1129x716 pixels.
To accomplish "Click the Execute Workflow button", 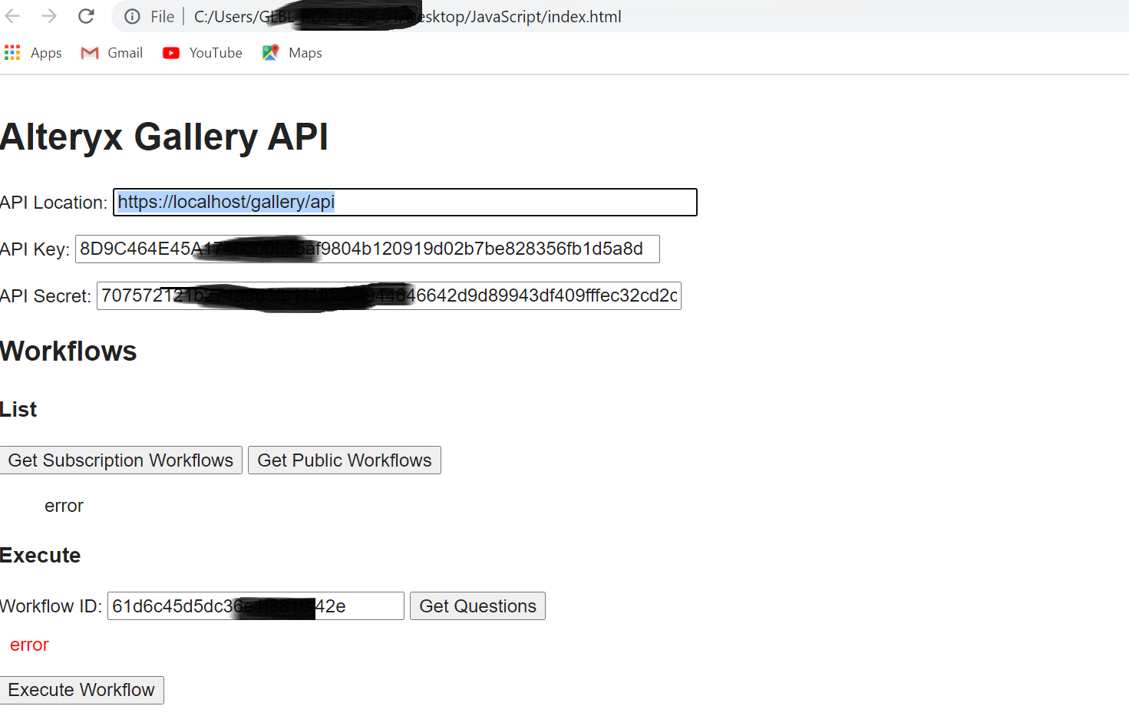I will click(x=82, y=689).
